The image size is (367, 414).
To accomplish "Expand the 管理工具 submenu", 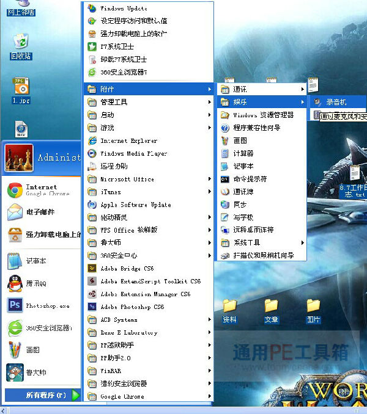I will 149,102.
